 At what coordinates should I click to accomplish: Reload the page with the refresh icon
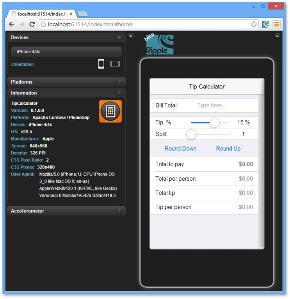click(32, 24)
